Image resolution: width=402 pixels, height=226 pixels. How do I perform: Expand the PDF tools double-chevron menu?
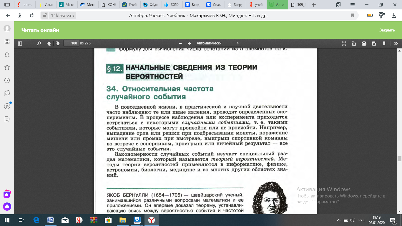click(x=396, y=44)
